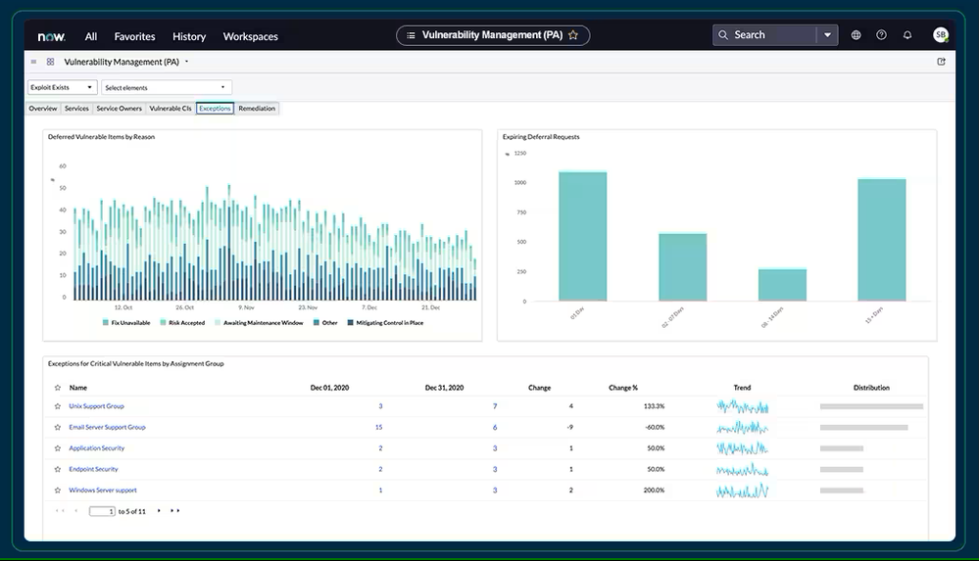Click the dashboard grid icon
The width and height of the screenshot is (979, 561).
(50, 62)
